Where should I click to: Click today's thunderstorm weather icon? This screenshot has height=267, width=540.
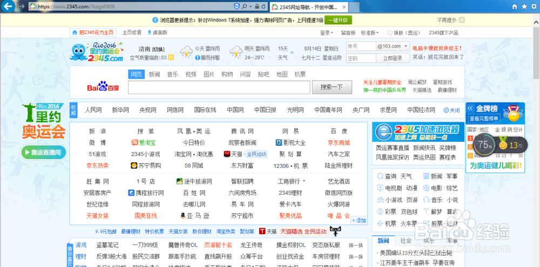pos(186,52)
